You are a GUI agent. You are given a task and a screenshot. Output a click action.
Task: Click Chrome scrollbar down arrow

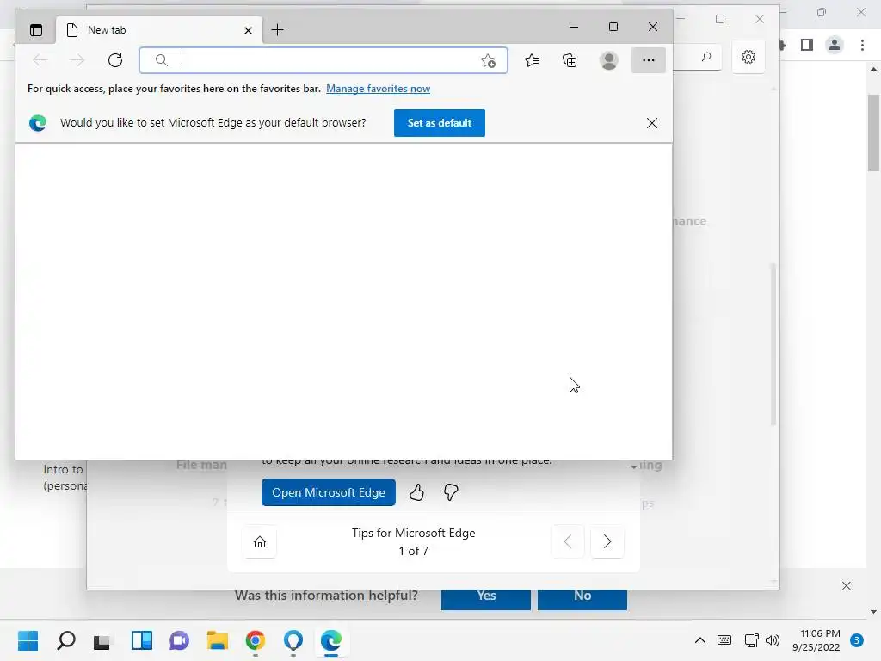coord(873,612)
